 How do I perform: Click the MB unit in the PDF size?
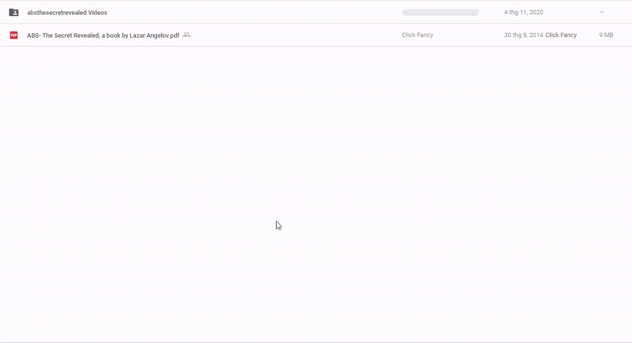coord(609,35)
